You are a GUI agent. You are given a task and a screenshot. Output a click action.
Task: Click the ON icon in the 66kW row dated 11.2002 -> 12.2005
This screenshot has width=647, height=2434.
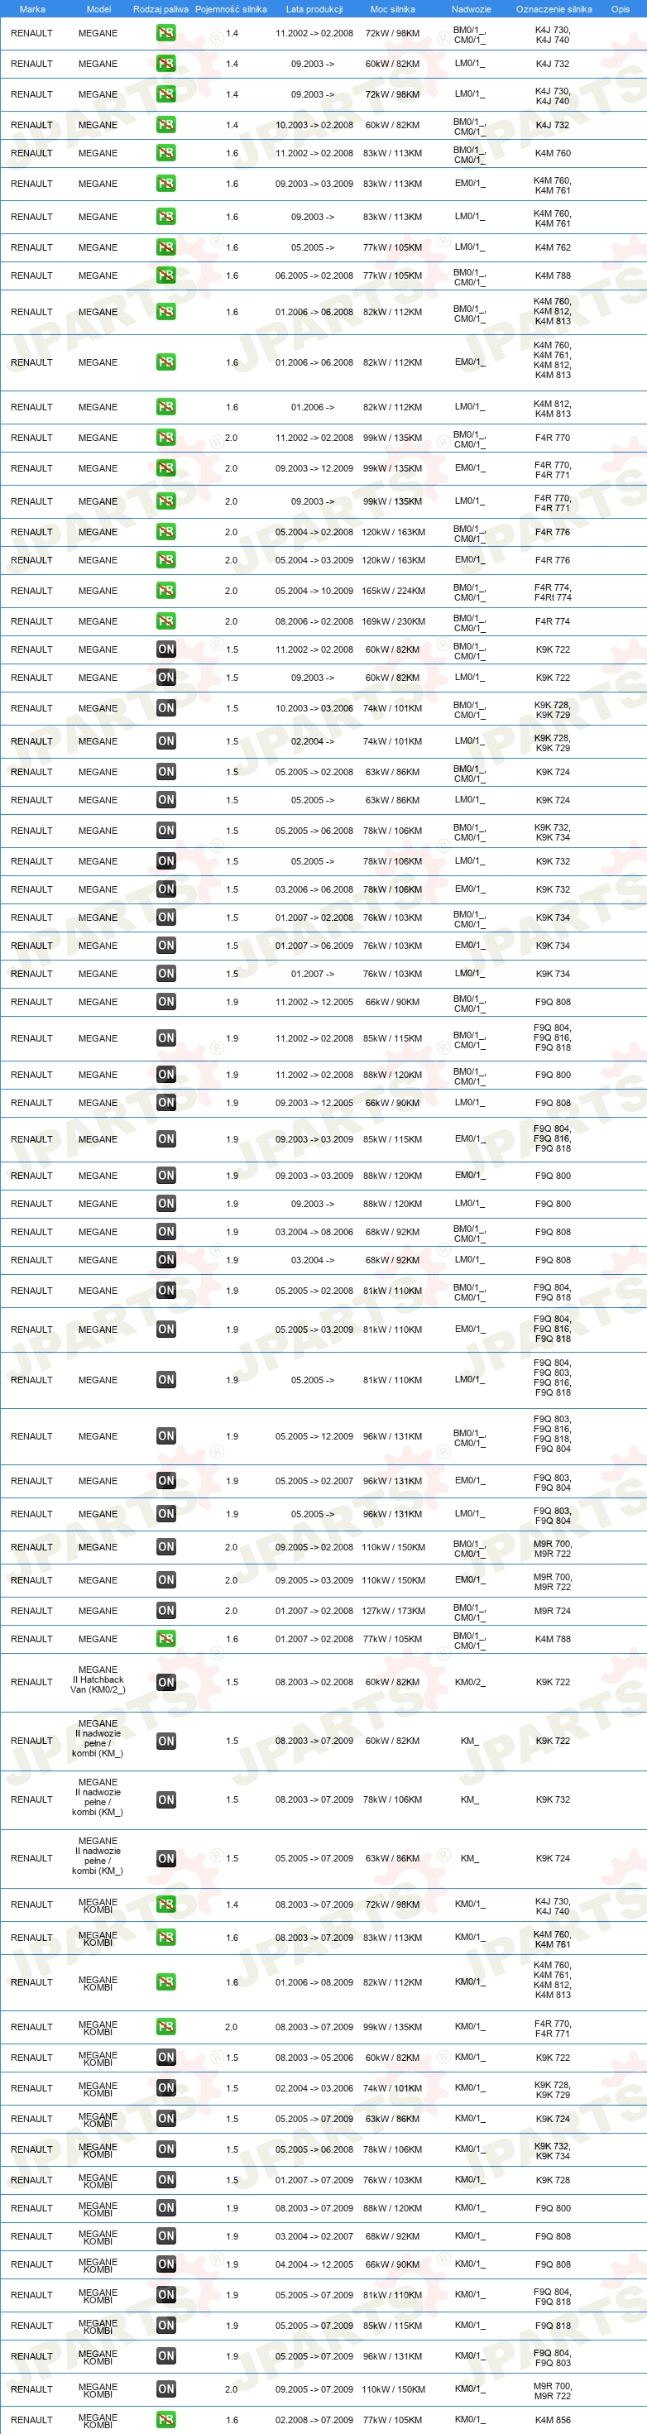tap(166, 1002)
